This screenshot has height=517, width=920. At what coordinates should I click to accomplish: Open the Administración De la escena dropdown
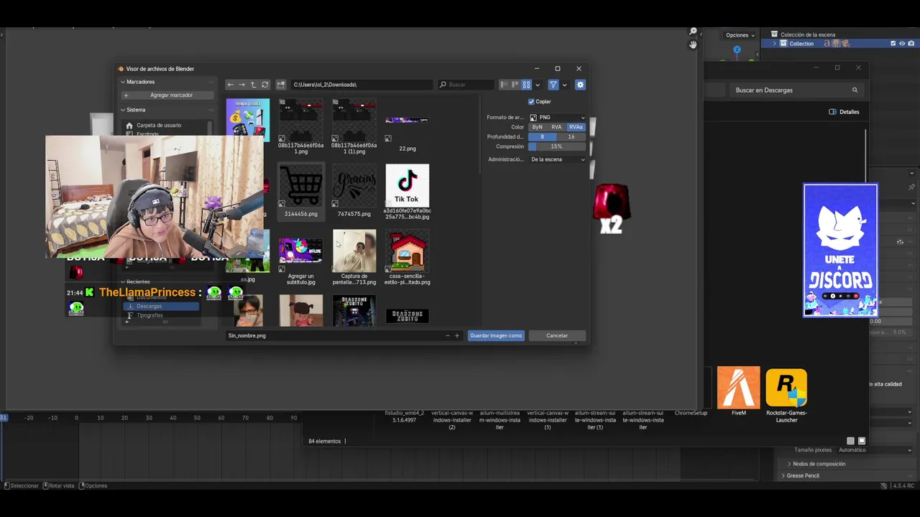(x=557, y=159)
